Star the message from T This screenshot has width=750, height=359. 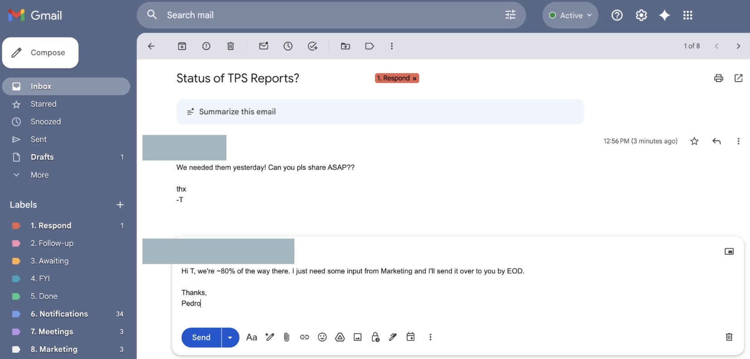click(694, 141)
